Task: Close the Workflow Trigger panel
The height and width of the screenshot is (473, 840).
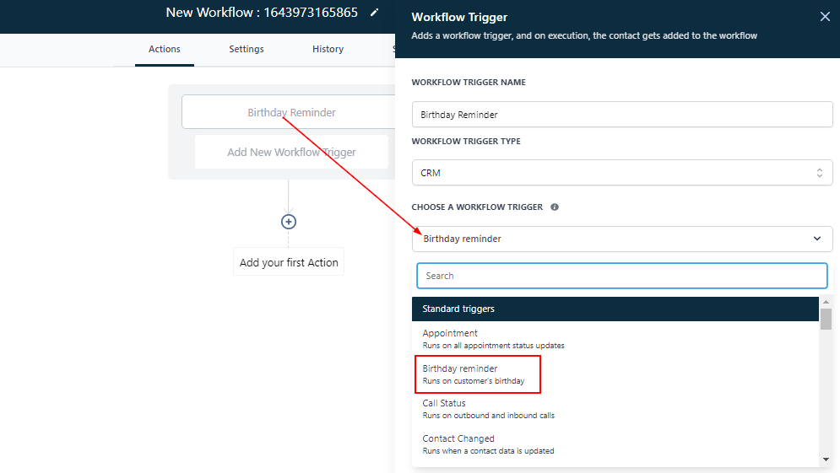Action: click(825, 17)
